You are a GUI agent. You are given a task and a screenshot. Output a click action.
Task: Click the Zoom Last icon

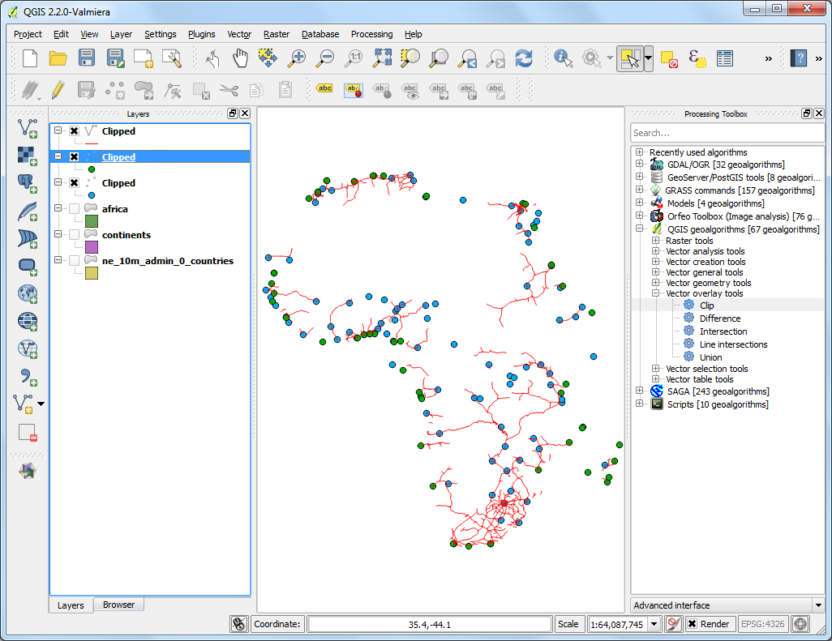(x=467, y=58)
